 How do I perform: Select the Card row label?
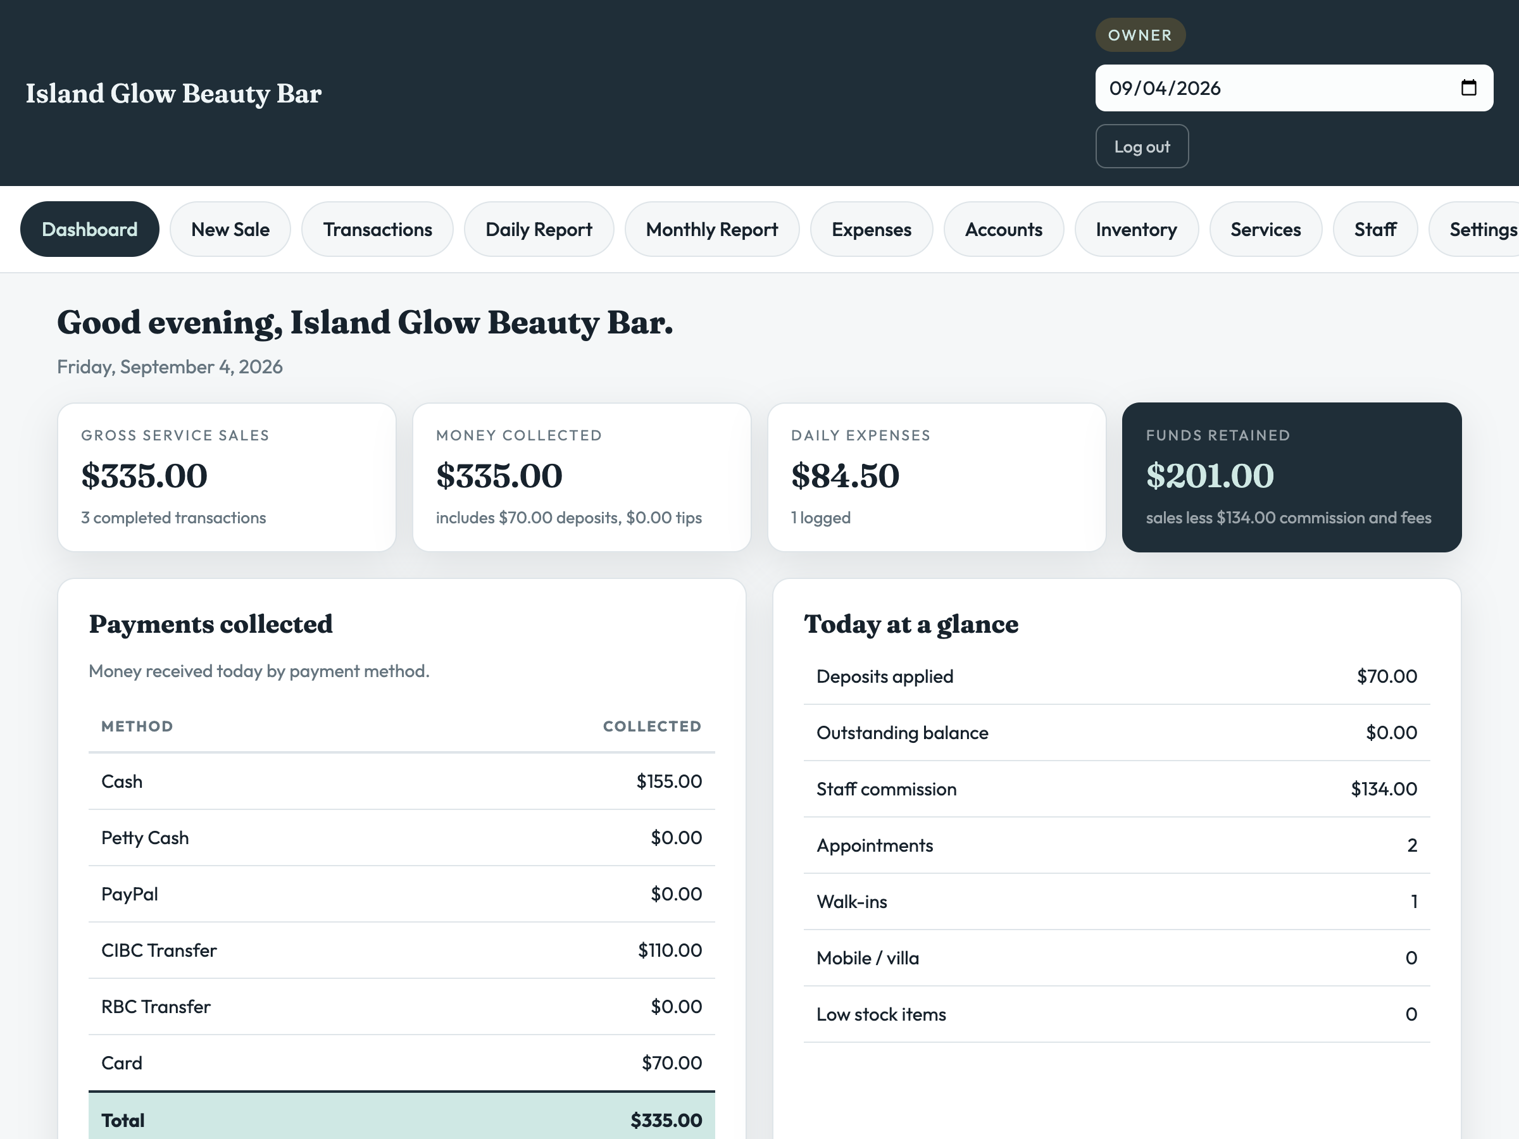click(x=122, y=1063)
